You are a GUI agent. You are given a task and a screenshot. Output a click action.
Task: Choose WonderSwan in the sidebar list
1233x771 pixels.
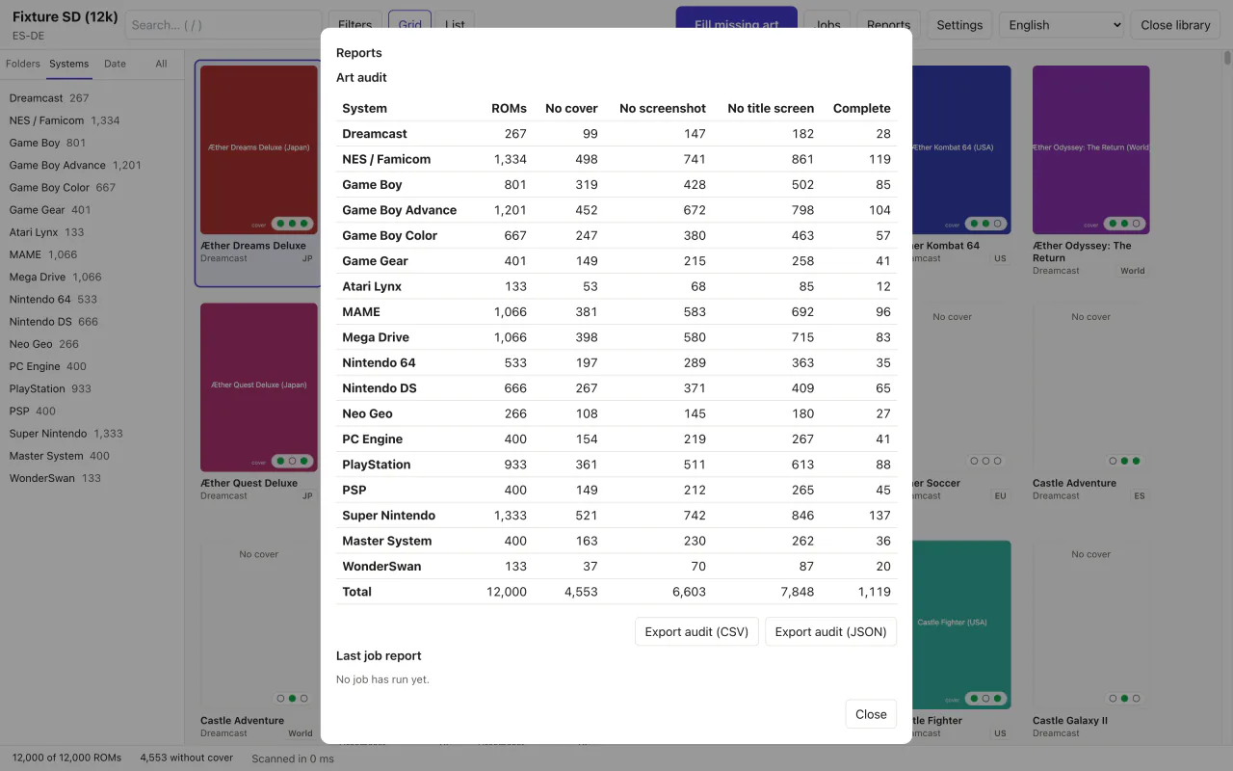pyautogui.click(x=92, y=478)
